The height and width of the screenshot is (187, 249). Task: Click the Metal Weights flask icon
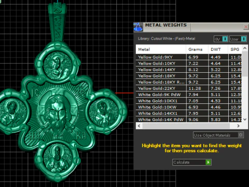tap(138, 27)
